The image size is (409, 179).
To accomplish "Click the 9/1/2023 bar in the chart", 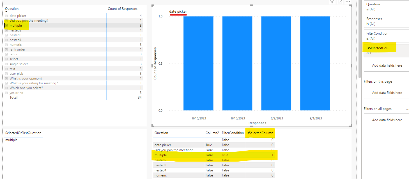I will click(315, 63).
